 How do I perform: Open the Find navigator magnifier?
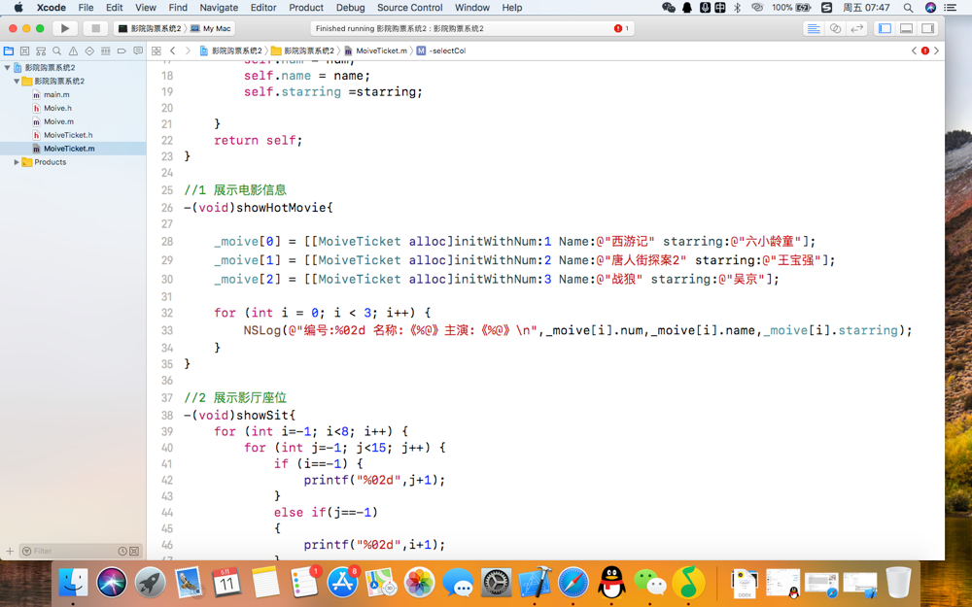(57, 51)
